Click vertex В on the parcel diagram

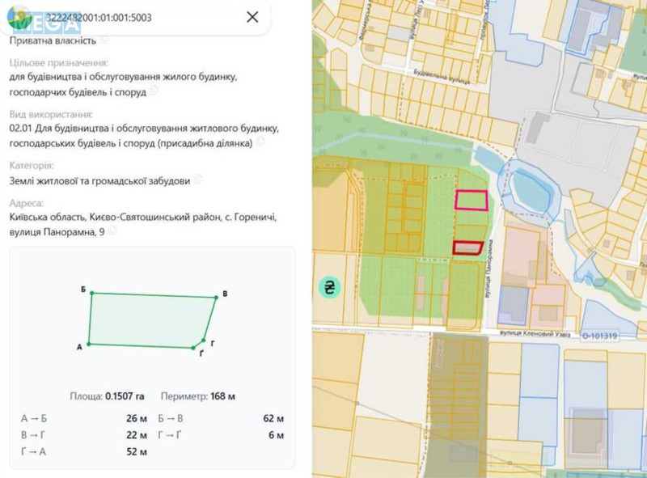coord(215,297)
